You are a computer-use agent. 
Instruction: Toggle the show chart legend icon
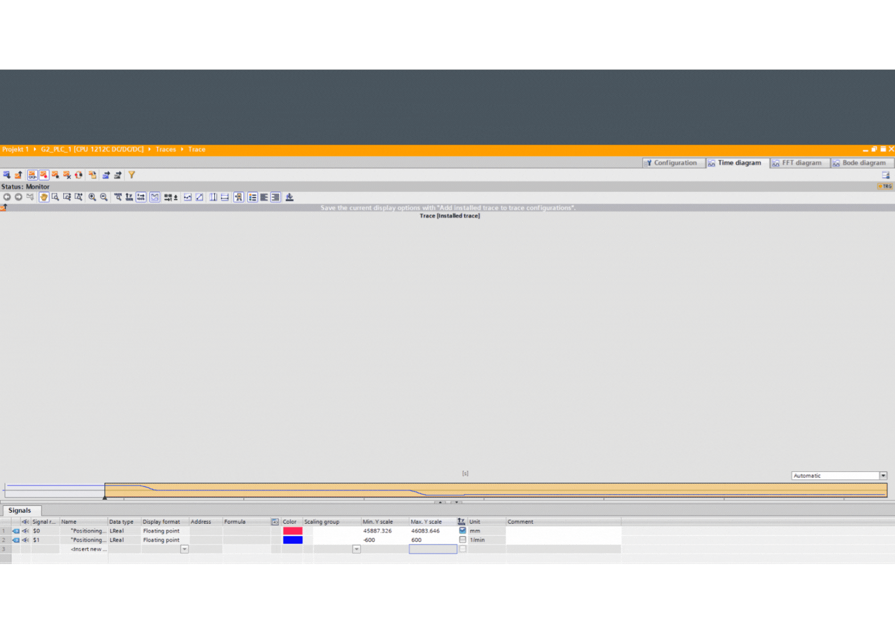tap(239, 197)
